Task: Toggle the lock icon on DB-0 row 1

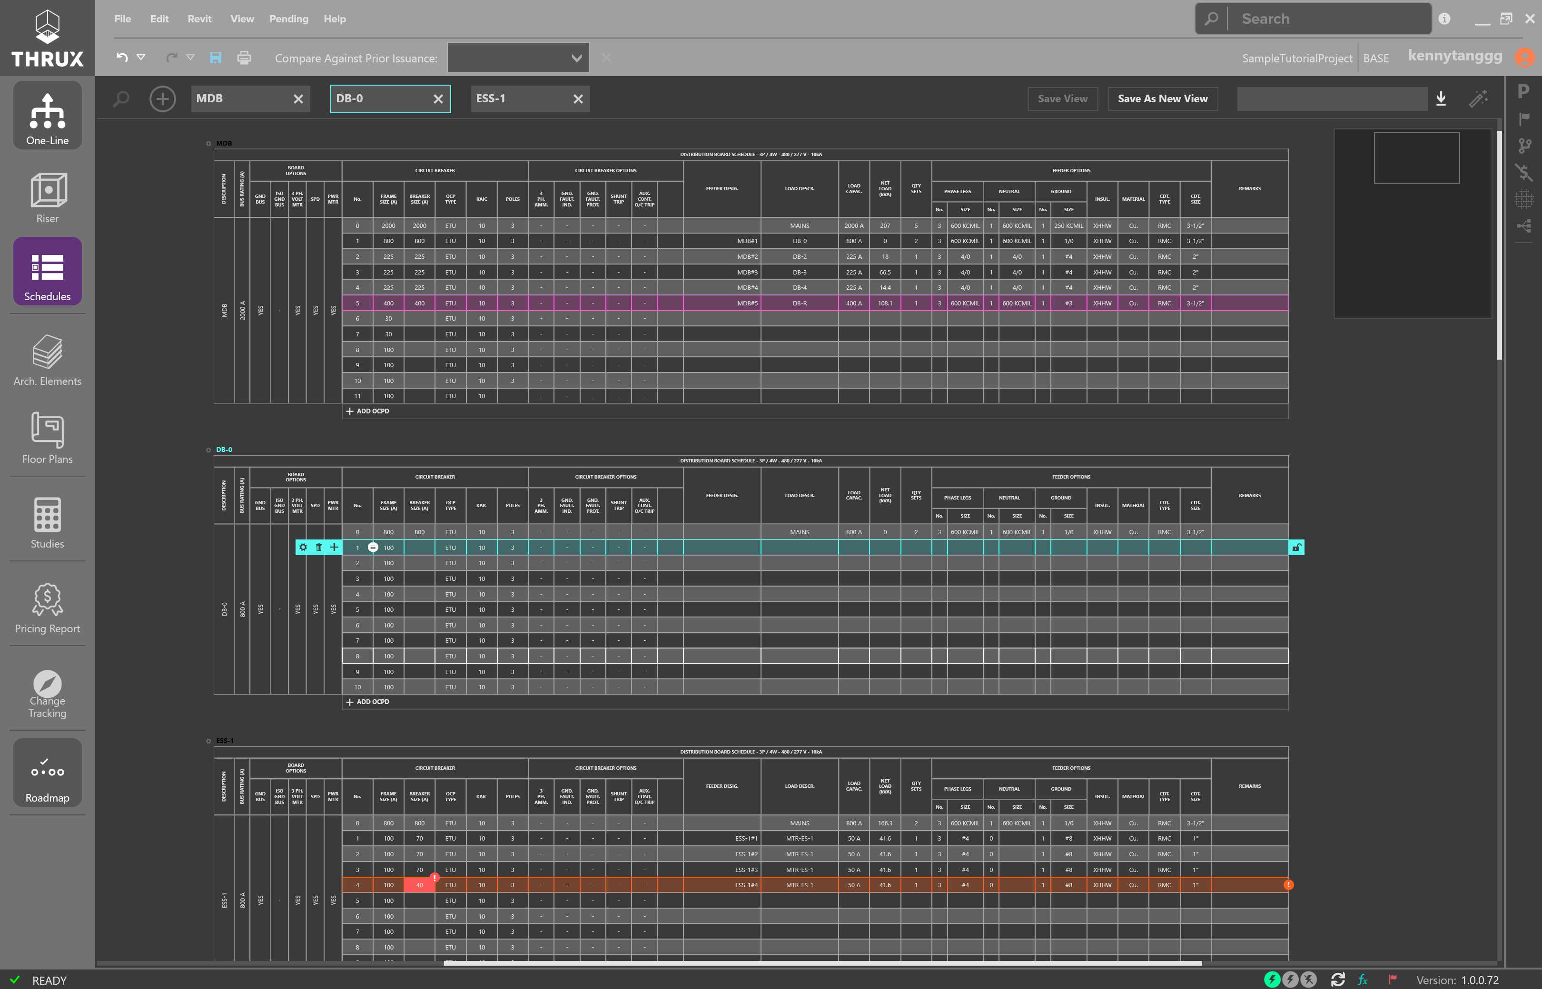Action: [1296, 547]
